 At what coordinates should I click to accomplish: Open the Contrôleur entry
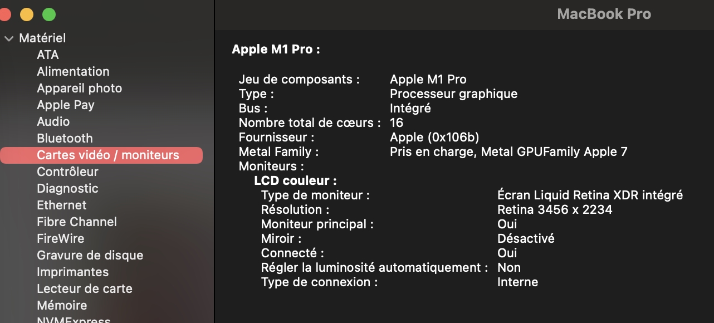[67, 172]
